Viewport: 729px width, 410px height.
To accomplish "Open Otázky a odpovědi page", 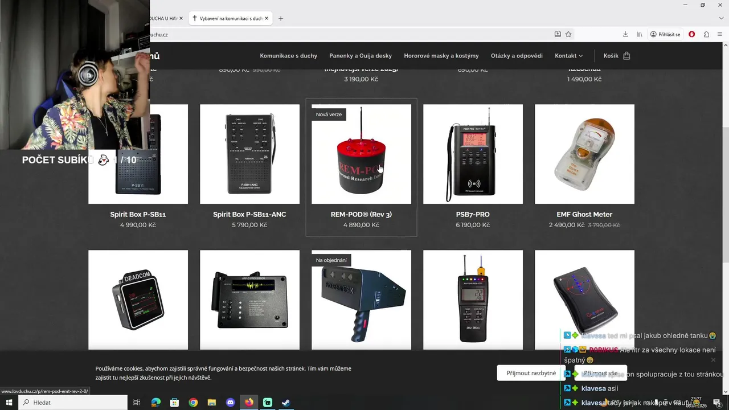I will (517, 56).
